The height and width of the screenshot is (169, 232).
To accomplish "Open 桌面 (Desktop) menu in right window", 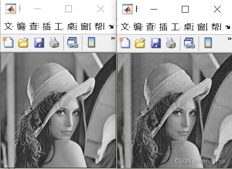I will pos(189,27).
